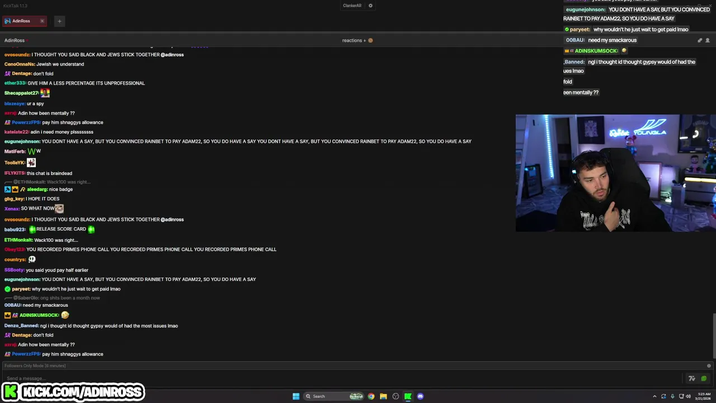Open blazeaye username card
This screenshot has height=403, width=716.
tap(15, 104)
